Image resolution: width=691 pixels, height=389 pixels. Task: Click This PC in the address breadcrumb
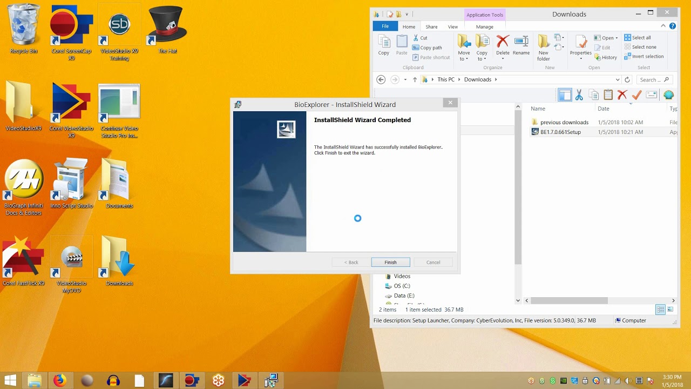[x=446, y=79]
